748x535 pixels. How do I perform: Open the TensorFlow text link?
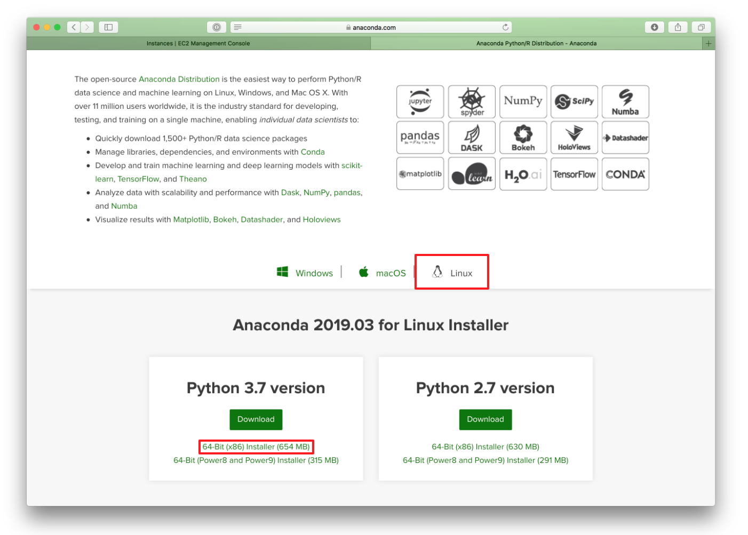click(139, 179)
